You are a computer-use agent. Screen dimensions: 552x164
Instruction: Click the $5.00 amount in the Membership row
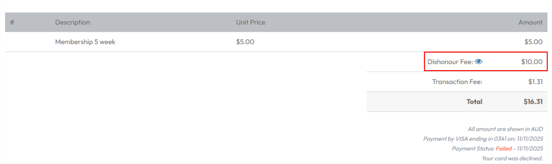pos(533,42)
